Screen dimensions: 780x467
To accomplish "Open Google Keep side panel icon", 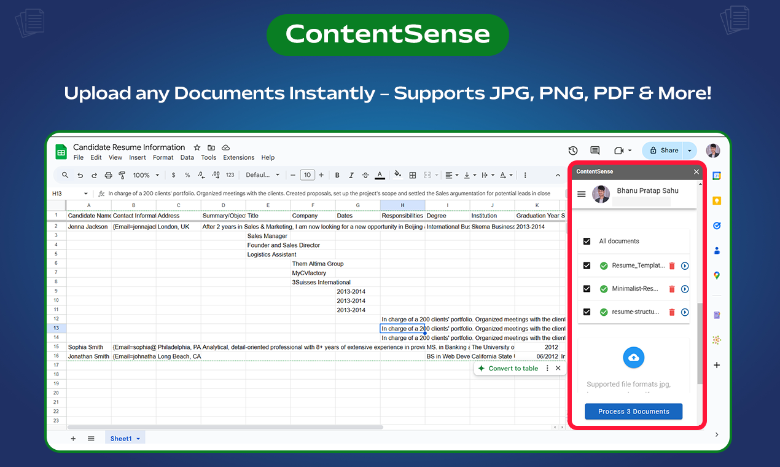I will pyautogui.click(x=717, y=201).
